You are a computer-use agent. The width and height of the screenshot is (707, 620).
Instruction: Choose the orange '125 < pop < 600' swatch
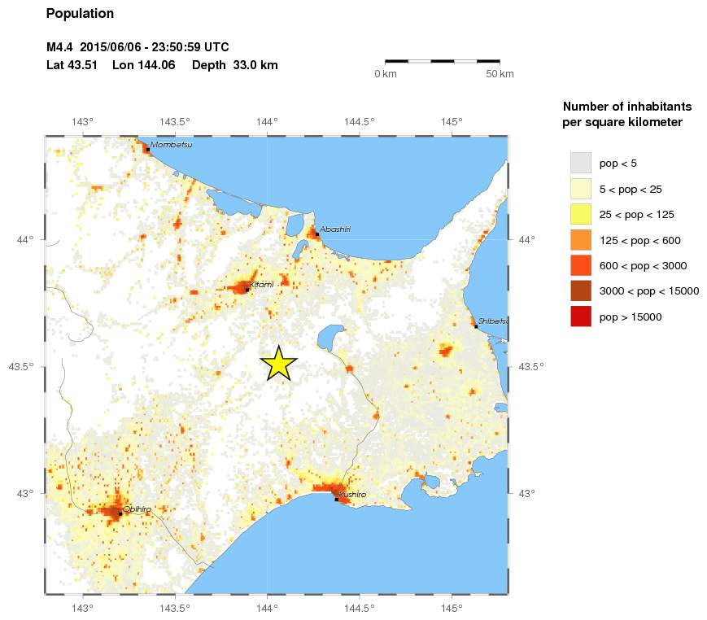[x=580, y=240]
